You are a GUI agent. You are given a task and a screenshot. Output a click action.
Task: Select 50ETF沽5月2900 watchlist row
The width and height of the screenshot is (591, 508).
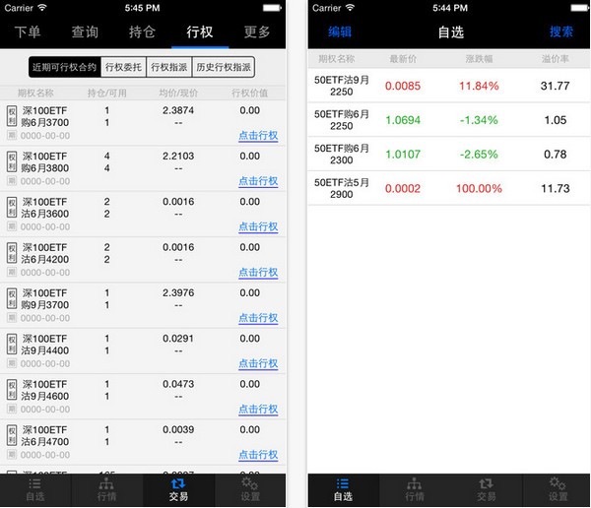pos(449,188)
